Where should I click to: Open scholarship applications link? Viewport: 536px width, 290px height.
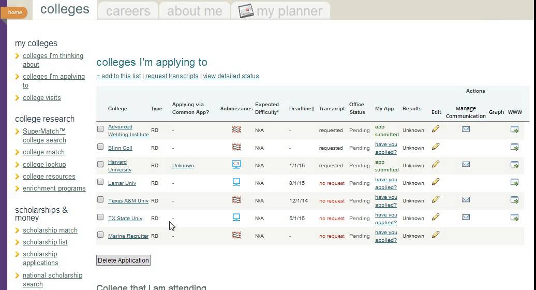point(40,258)
